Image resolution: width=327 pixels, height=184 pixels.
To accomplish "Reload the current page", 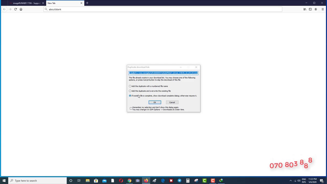I will [16, 9].
